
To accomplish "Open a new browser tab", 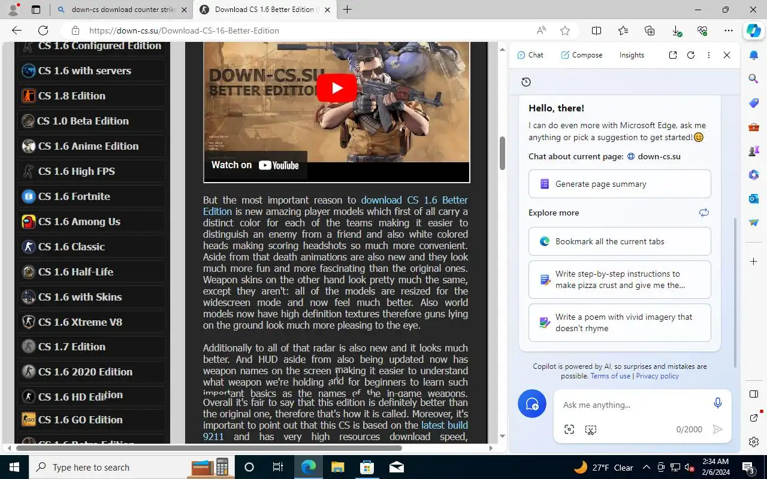I will point(347,10).
